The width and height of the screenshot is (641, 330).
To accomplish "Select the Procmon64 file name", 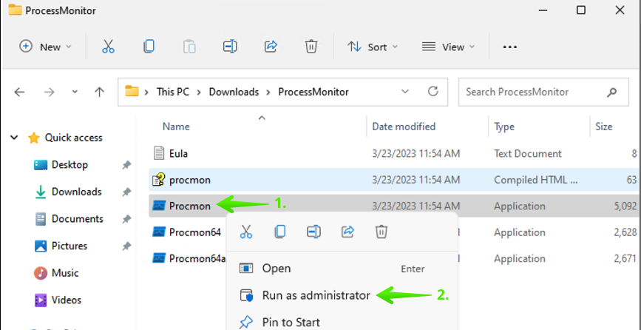I will [195, 232].
